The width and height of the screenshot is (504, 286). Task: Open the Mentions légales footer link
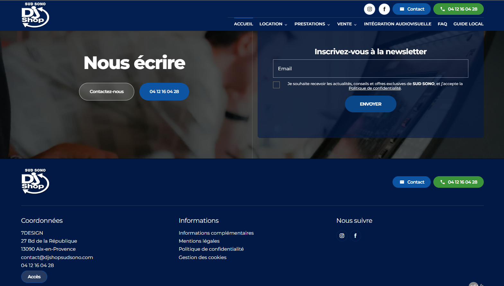coord(199,241)
